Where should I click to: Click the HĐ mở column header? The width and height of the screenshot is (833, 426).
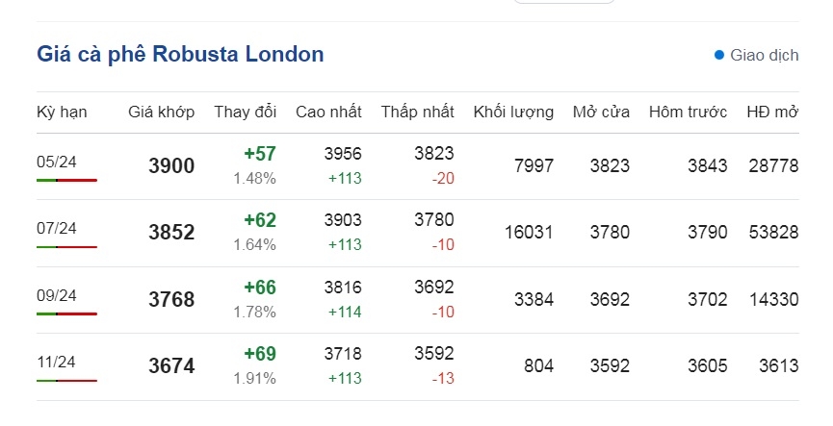click(772, 112)
